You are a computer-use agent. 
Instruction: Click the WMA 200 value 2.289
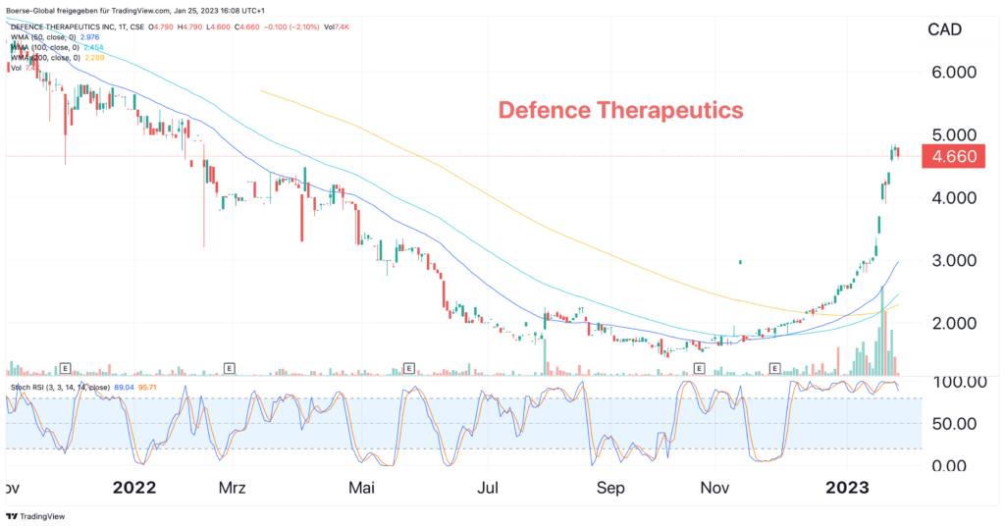pyautogui.click(x=94, y=58)
